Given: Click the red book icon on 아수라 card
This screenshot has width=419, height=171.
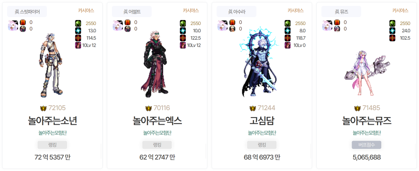Looking at the screenshot, I should [232, 23].
